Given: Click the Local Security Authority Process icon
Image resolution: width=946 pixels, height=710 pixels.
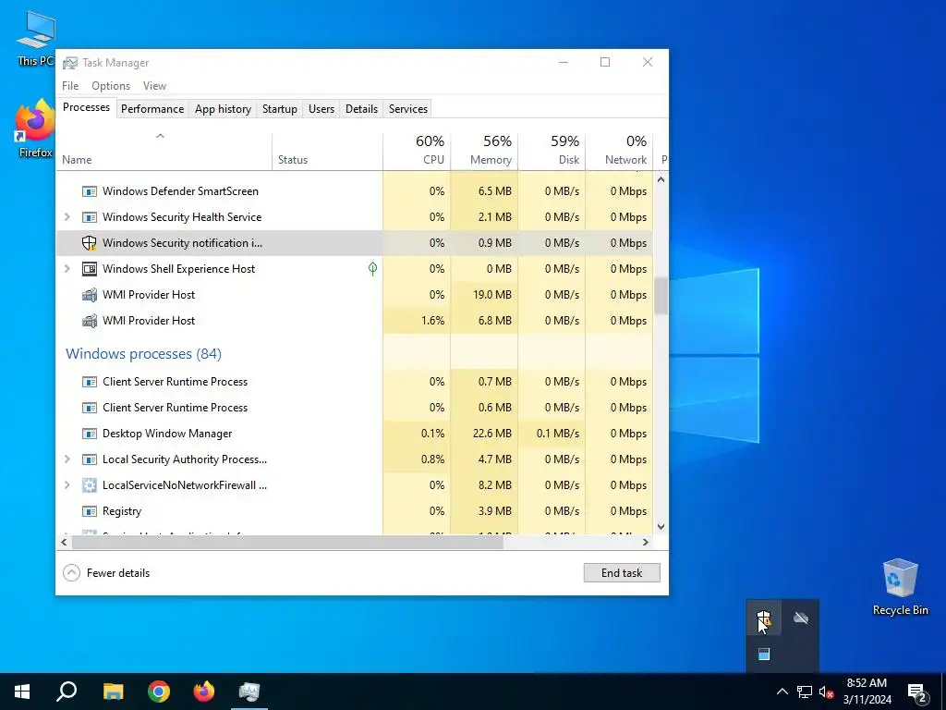Looking at the screenshot, I should coord(90,460).
